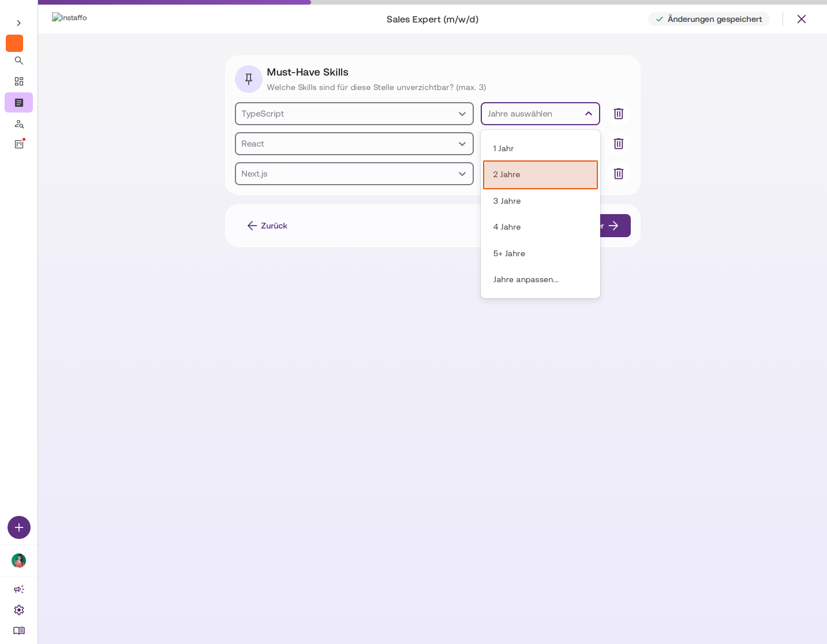Collapse the Jahre auswählen dropdown
The image size is (827, 644).
click(540, 114)
